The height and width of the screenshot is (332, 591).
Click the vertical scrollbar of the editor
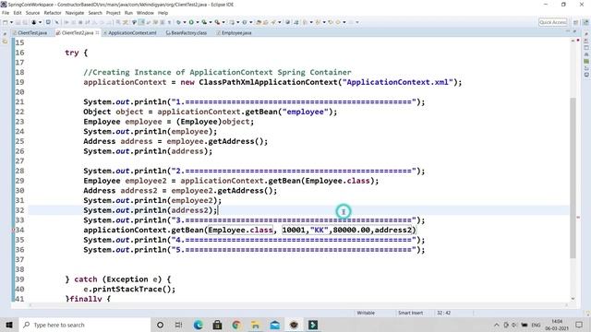(x=573, y=177)
